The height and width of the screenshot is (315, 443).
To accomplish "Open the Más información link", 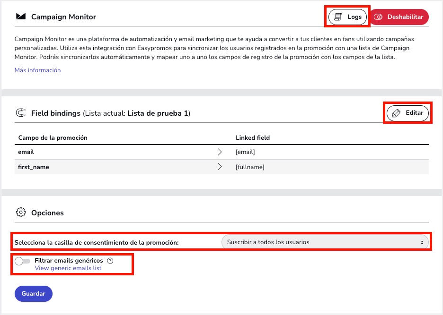I will point(37,70).
